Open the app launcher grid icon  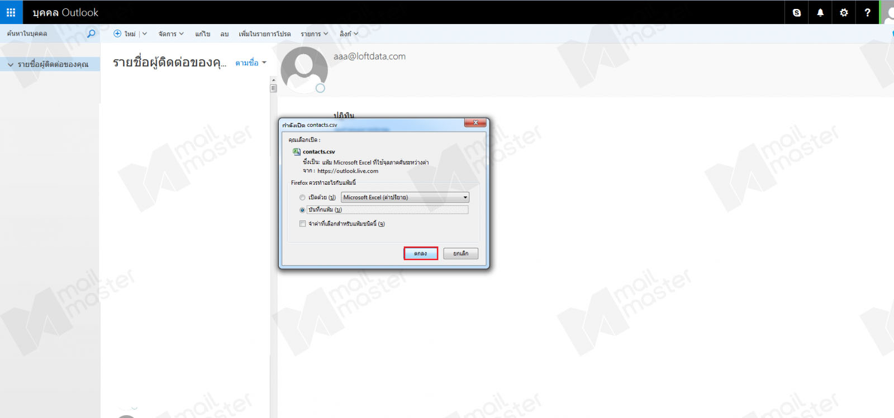(x=11, y=12)
